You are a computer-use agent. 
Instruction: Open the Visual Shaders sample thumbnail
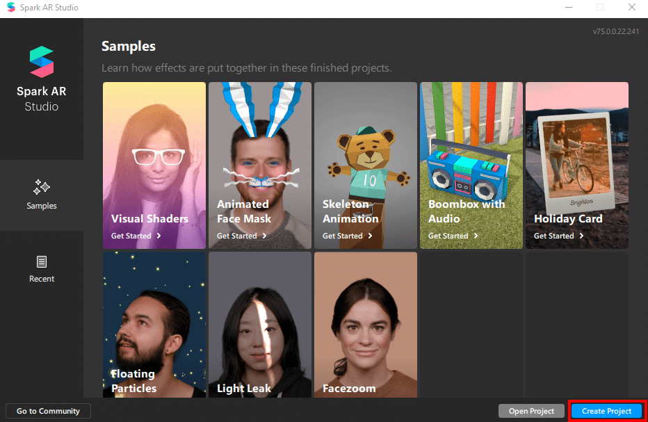154,165
